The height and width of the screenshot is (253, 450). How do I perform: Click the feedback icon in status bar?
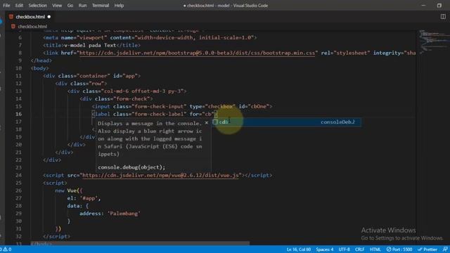click(445, 249)
